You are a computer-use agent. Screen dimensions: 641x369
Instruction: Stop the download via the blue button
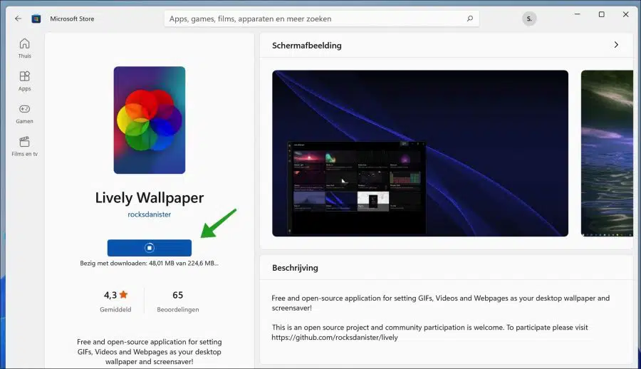pos(150,248)
